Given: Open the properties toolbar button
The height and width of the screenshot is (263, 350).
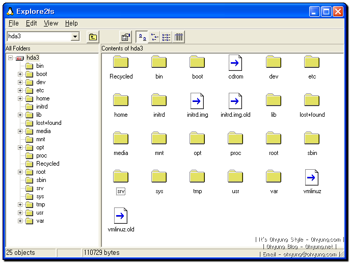Looking at the screenshot, I should pos(125,37).
